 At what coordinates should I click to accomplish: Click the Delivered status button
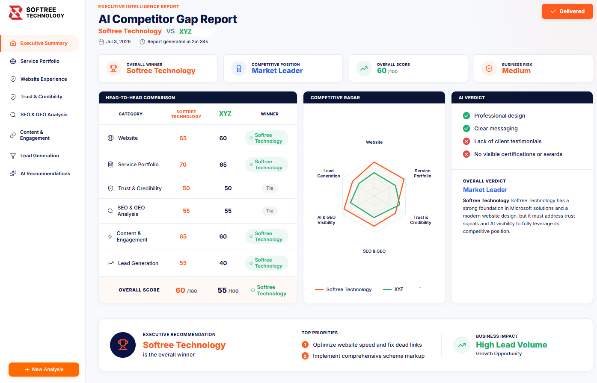(567, 12)
